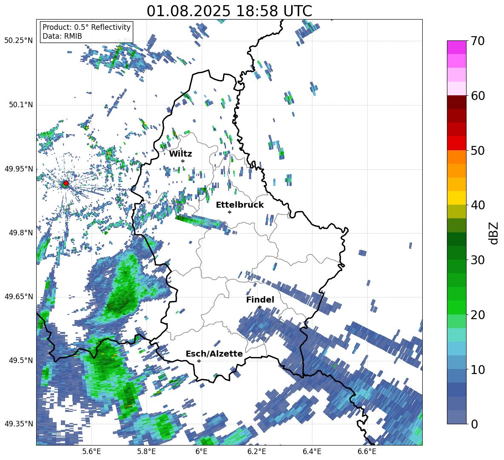Click the 40 colorbar tick label
The height and width of the screenshot is (460, 504).
[x=478, y=205]
